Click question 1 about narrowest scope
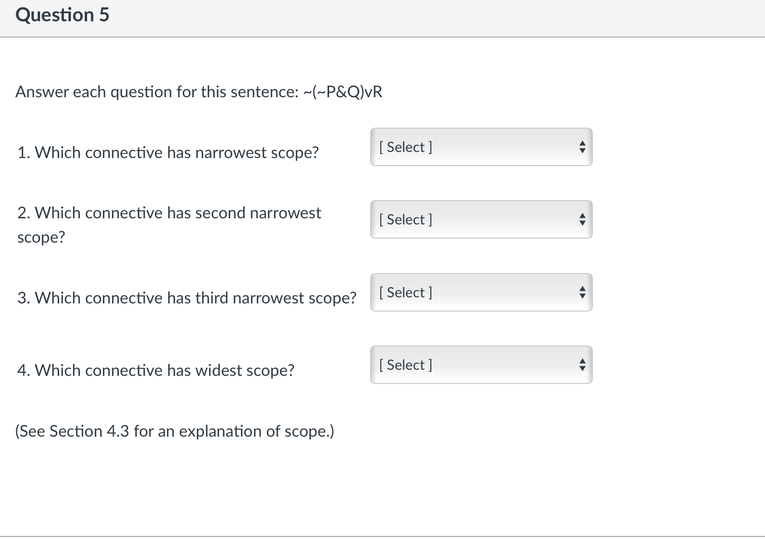Viewport: 765px width, 540px height. [168, 152]
